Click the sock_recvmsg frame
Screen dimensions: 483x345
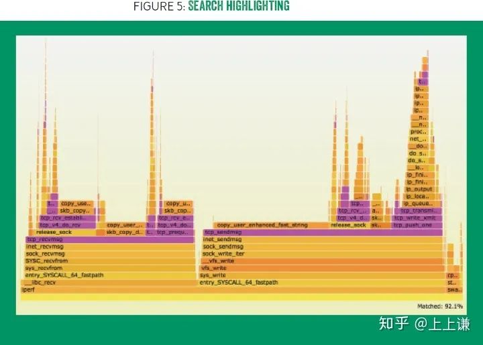[110, 254]
